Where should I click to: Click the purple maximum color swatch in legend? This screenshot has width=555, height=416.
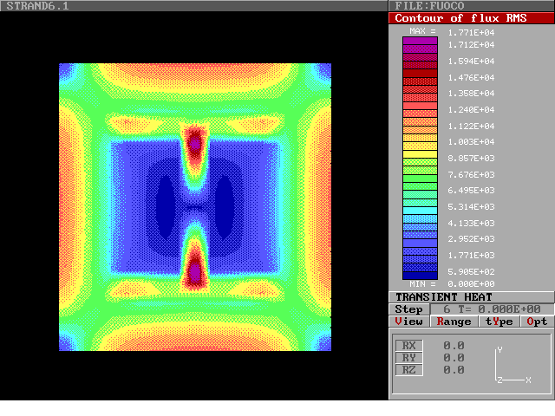click(420, 42)
